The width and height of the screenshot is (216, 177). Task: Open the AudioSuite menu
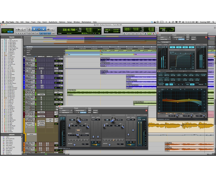53,22
